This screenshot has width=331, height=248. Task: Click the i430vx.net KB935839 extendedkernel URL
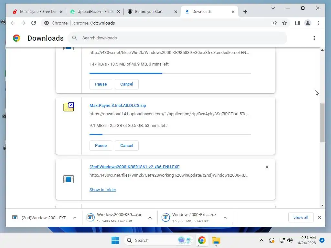coord(169,53)
